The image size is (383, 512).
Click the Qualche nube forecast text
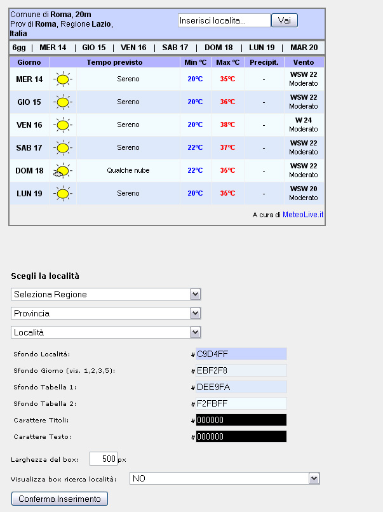[x=128, y=170]
